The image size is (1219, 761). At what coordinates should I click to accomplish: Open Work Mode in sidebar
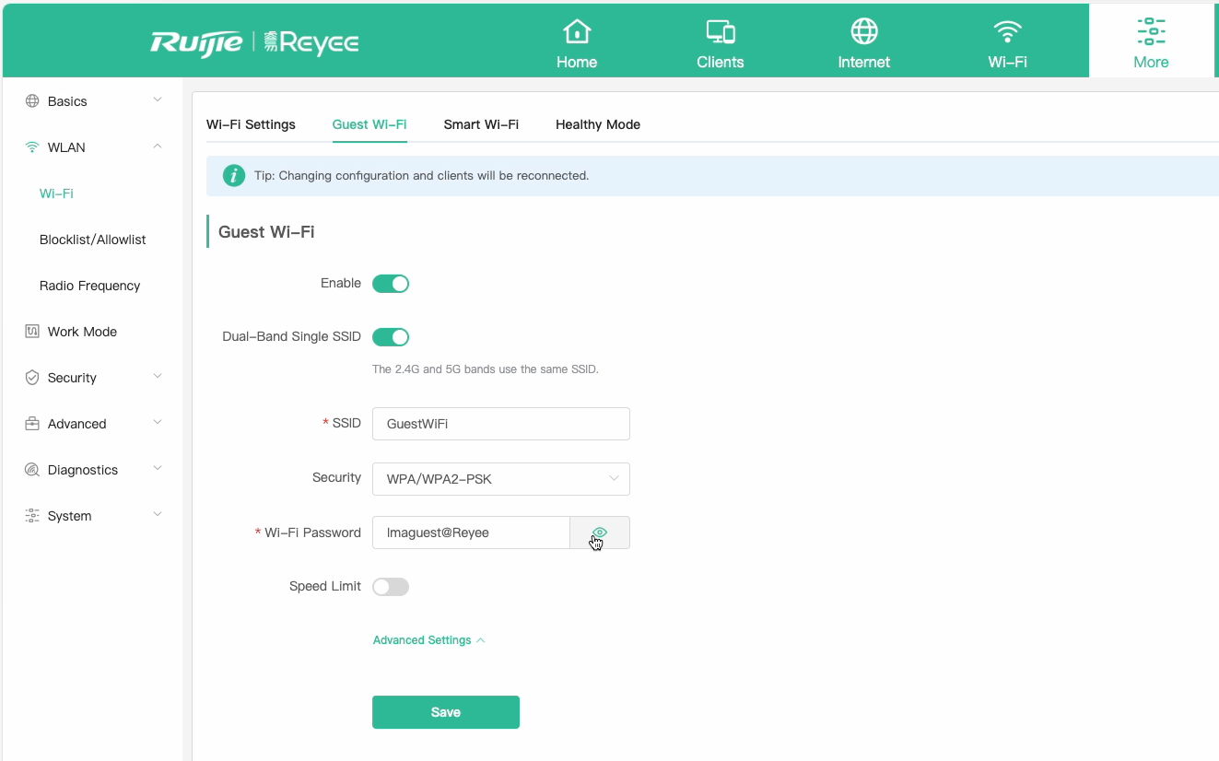(82, 332)
